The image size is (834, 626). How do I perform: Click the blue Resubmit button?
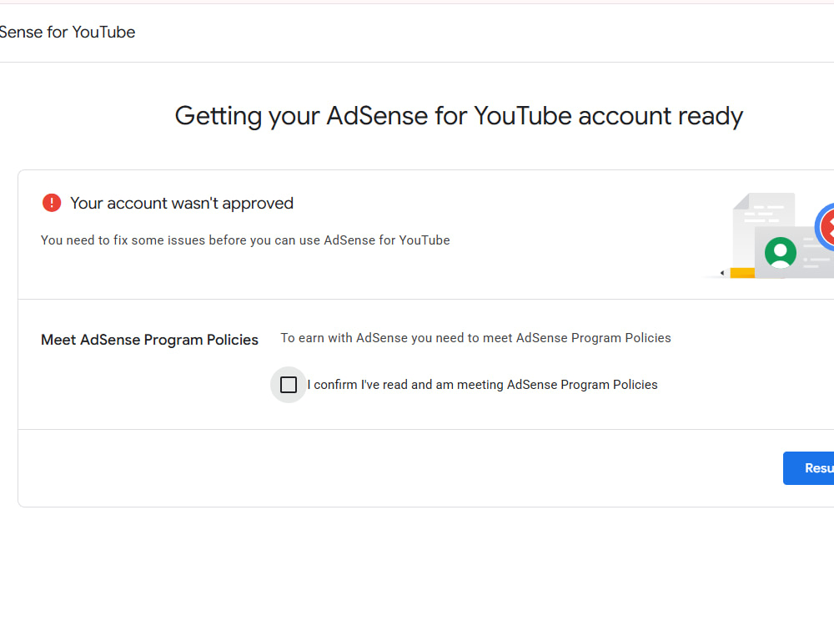pos(808,468)
